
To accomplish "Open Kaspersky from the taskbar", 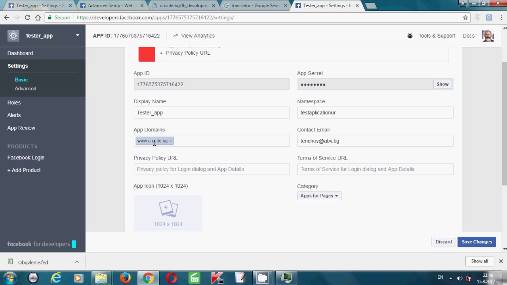I will tap(217, 278).
